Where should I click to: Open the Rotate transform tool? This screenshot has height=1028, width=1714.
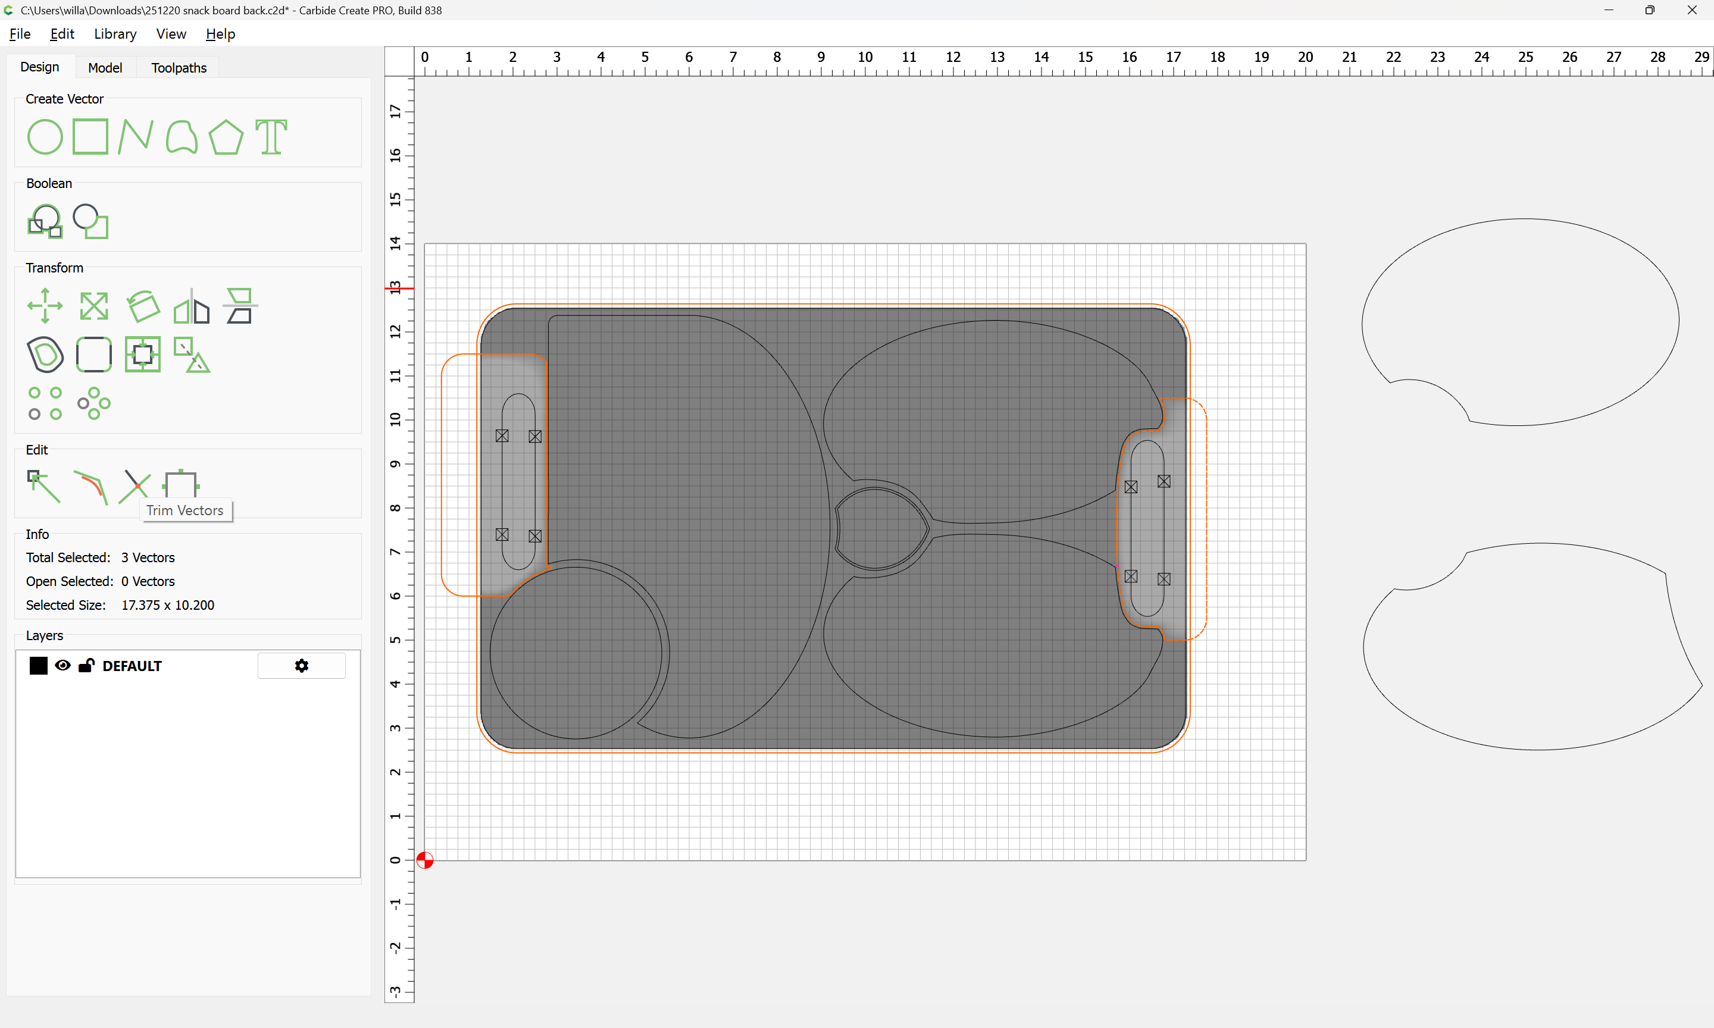[143, 306]
